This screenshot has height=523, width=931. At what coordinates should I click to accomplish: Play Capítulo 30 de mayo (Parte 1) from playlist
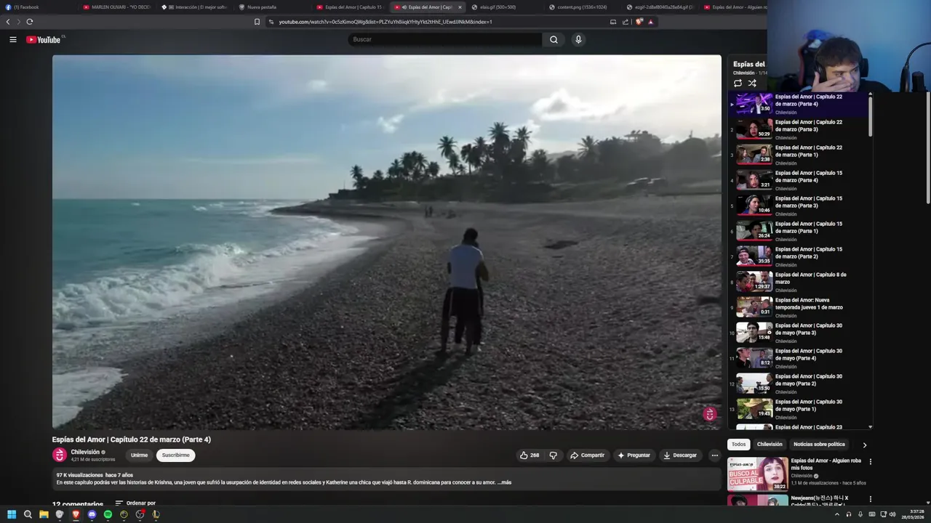pyautogui.click(x=800, y=409)
